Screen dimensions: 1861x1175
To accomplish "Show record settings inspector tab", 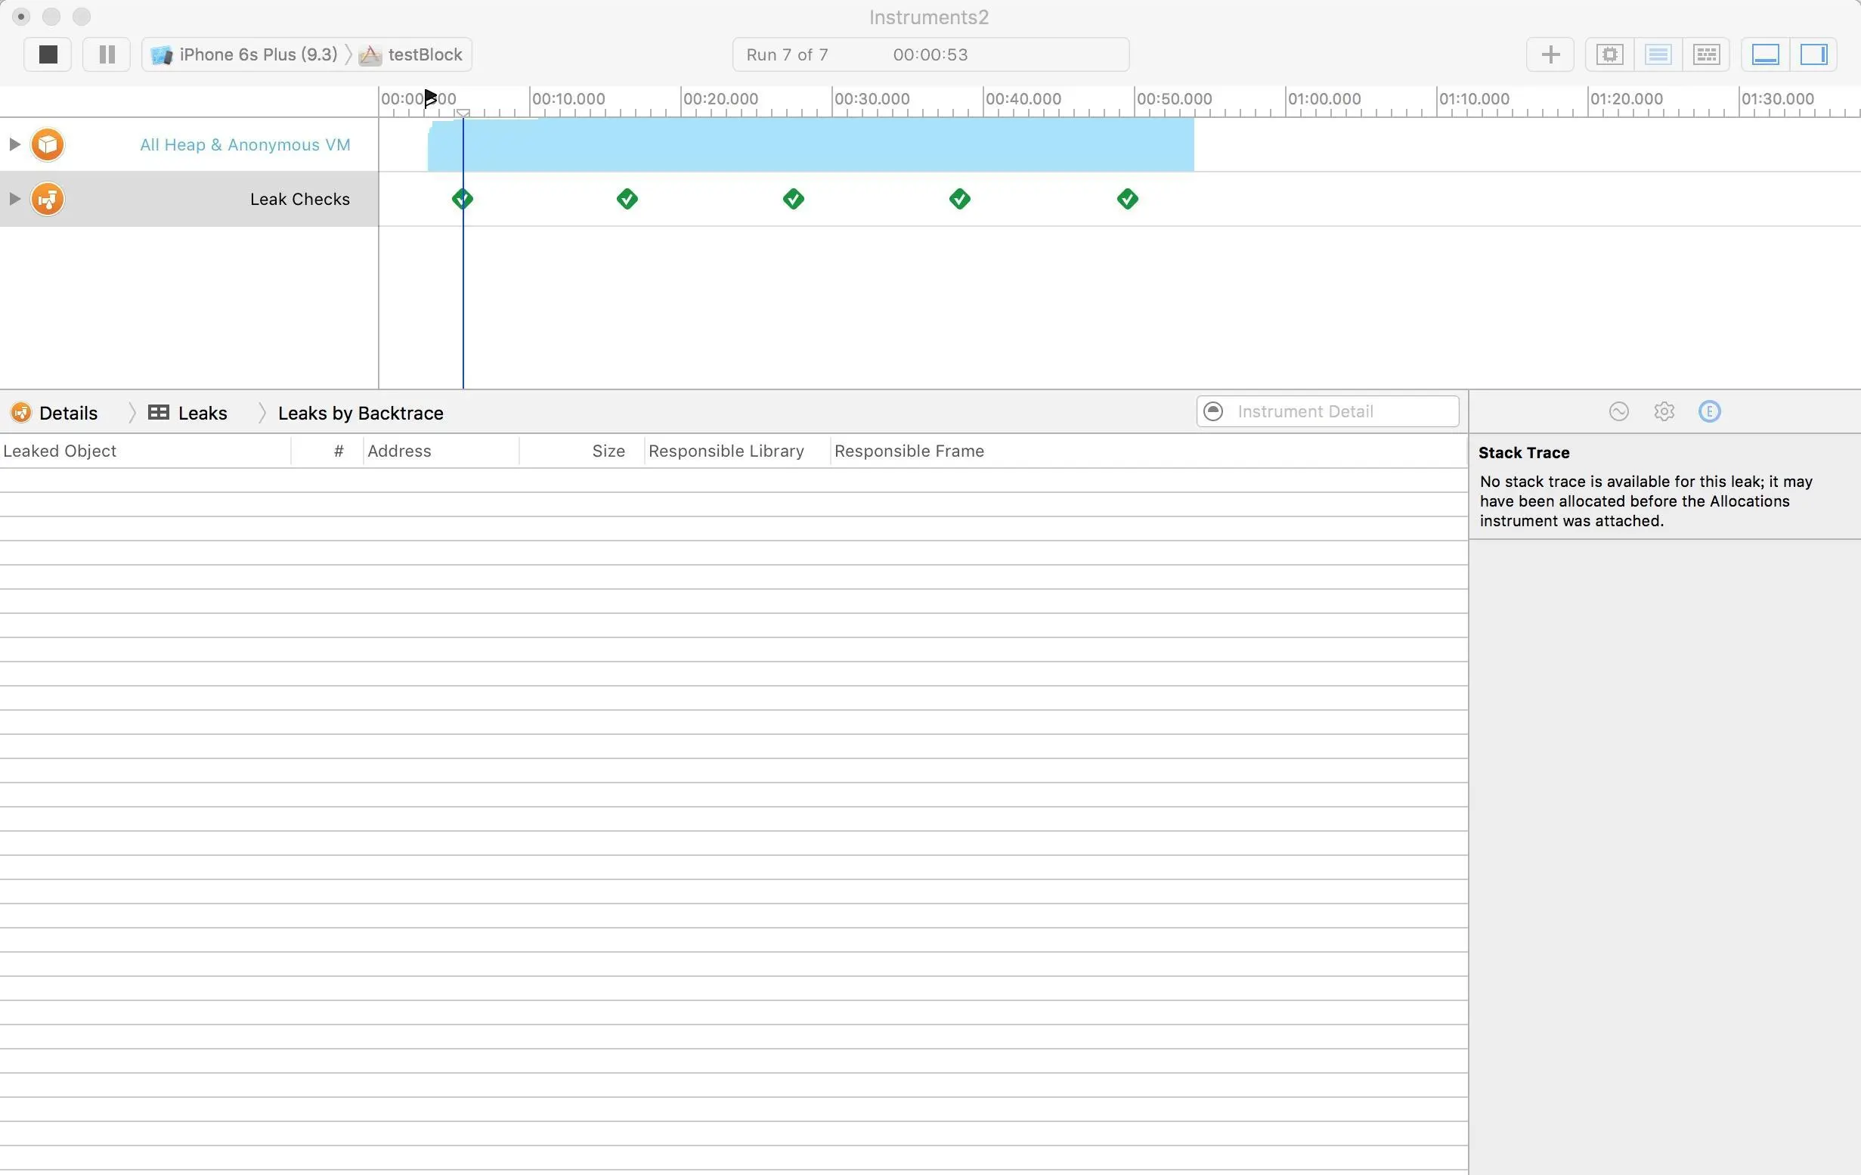I will pyautogui.click(x=1619, y=411).
